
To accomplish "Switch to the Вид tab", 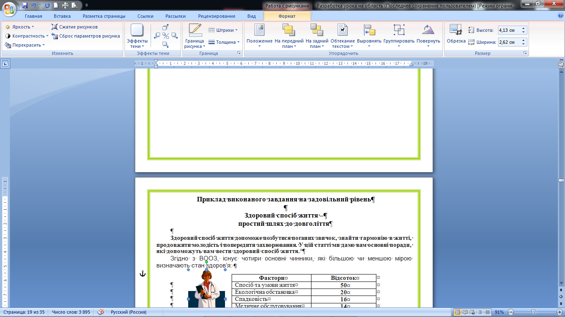I will click(251, 16).
